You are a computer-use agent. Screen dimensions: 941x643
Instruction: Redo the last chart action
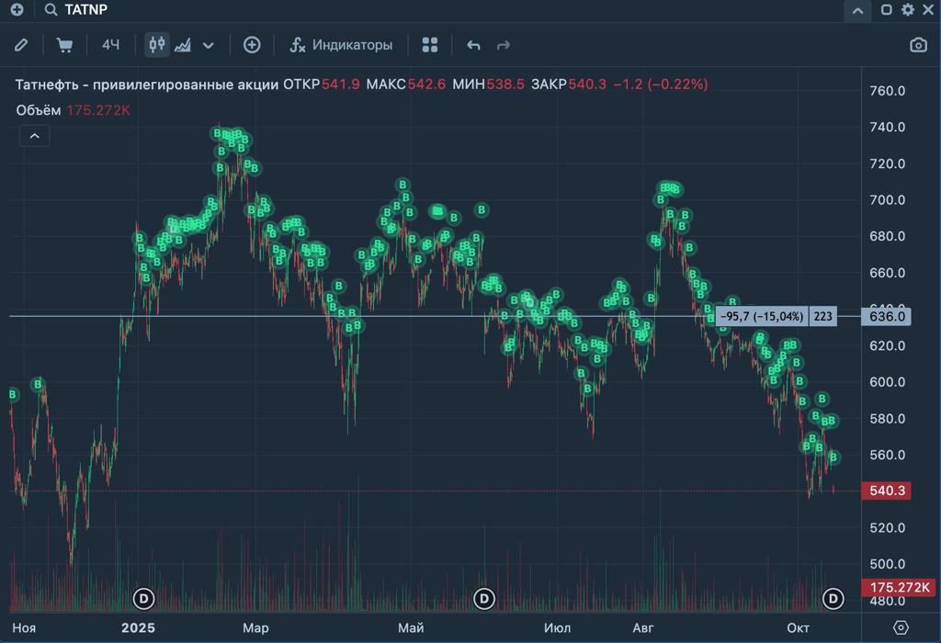click(x=503, y=45)
